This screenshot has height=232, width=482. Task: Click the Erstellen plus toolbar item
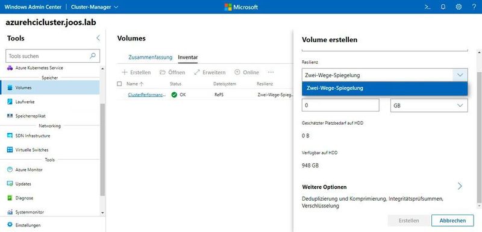pos(136,72)
